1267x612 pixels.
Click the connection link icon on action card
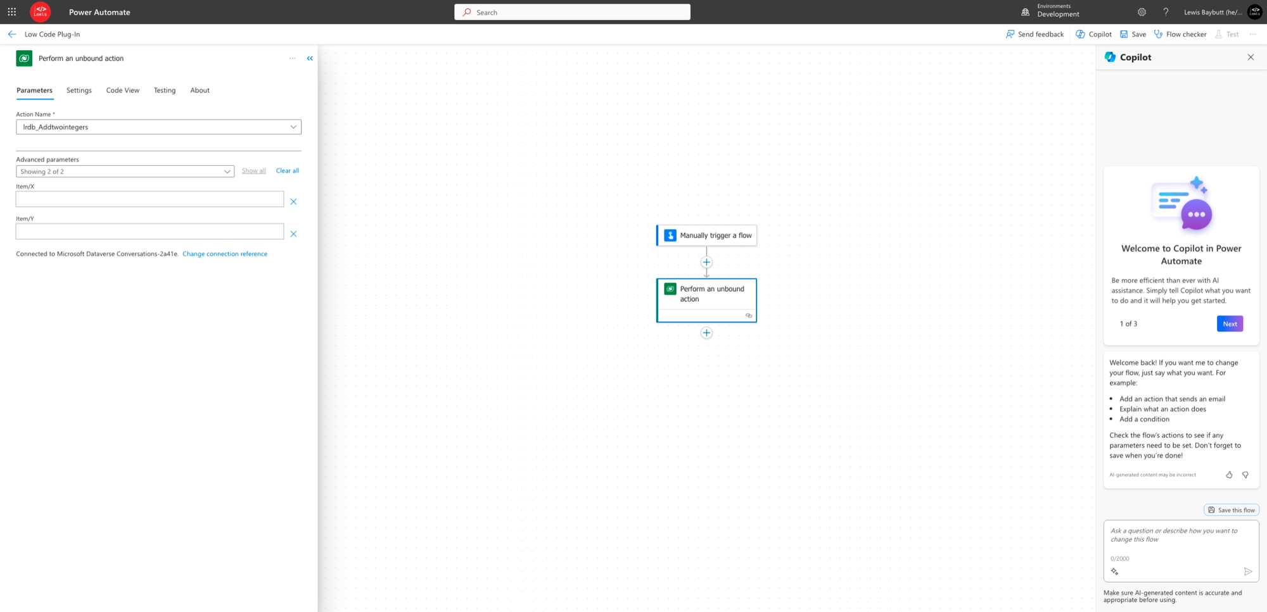[x=749, y=316]
